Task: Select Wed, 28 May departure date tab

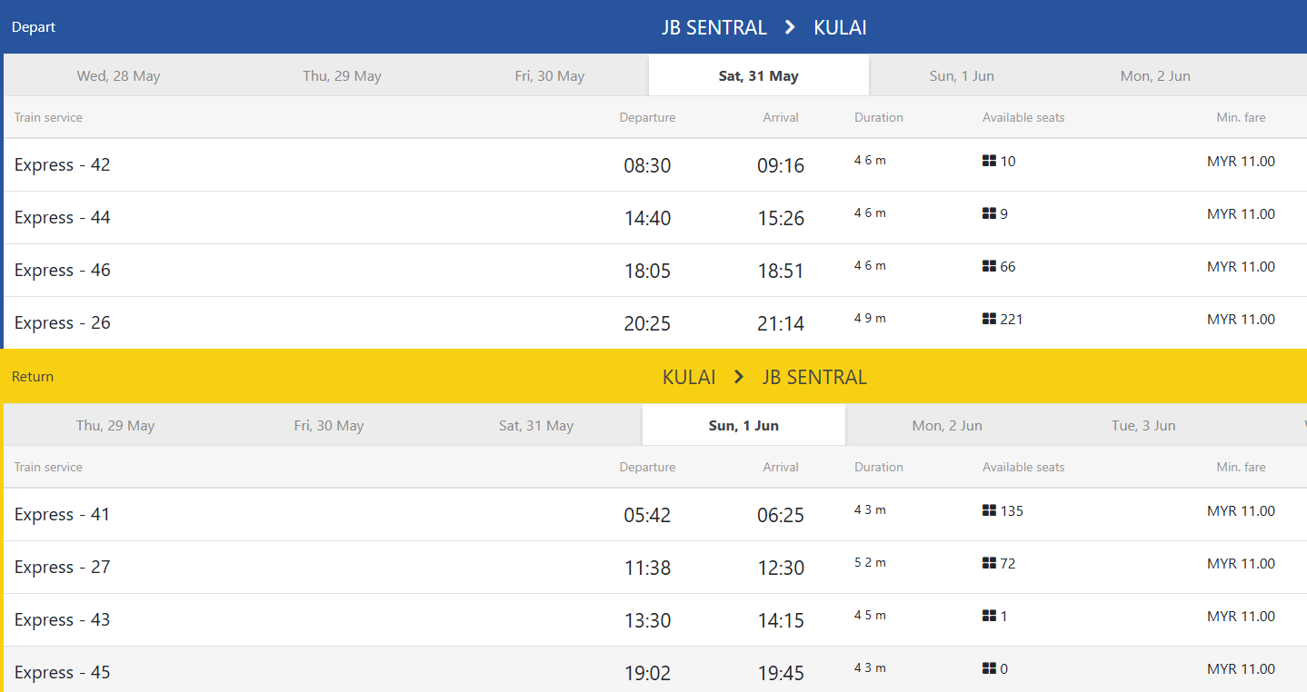Action: (x=118, y=76)
